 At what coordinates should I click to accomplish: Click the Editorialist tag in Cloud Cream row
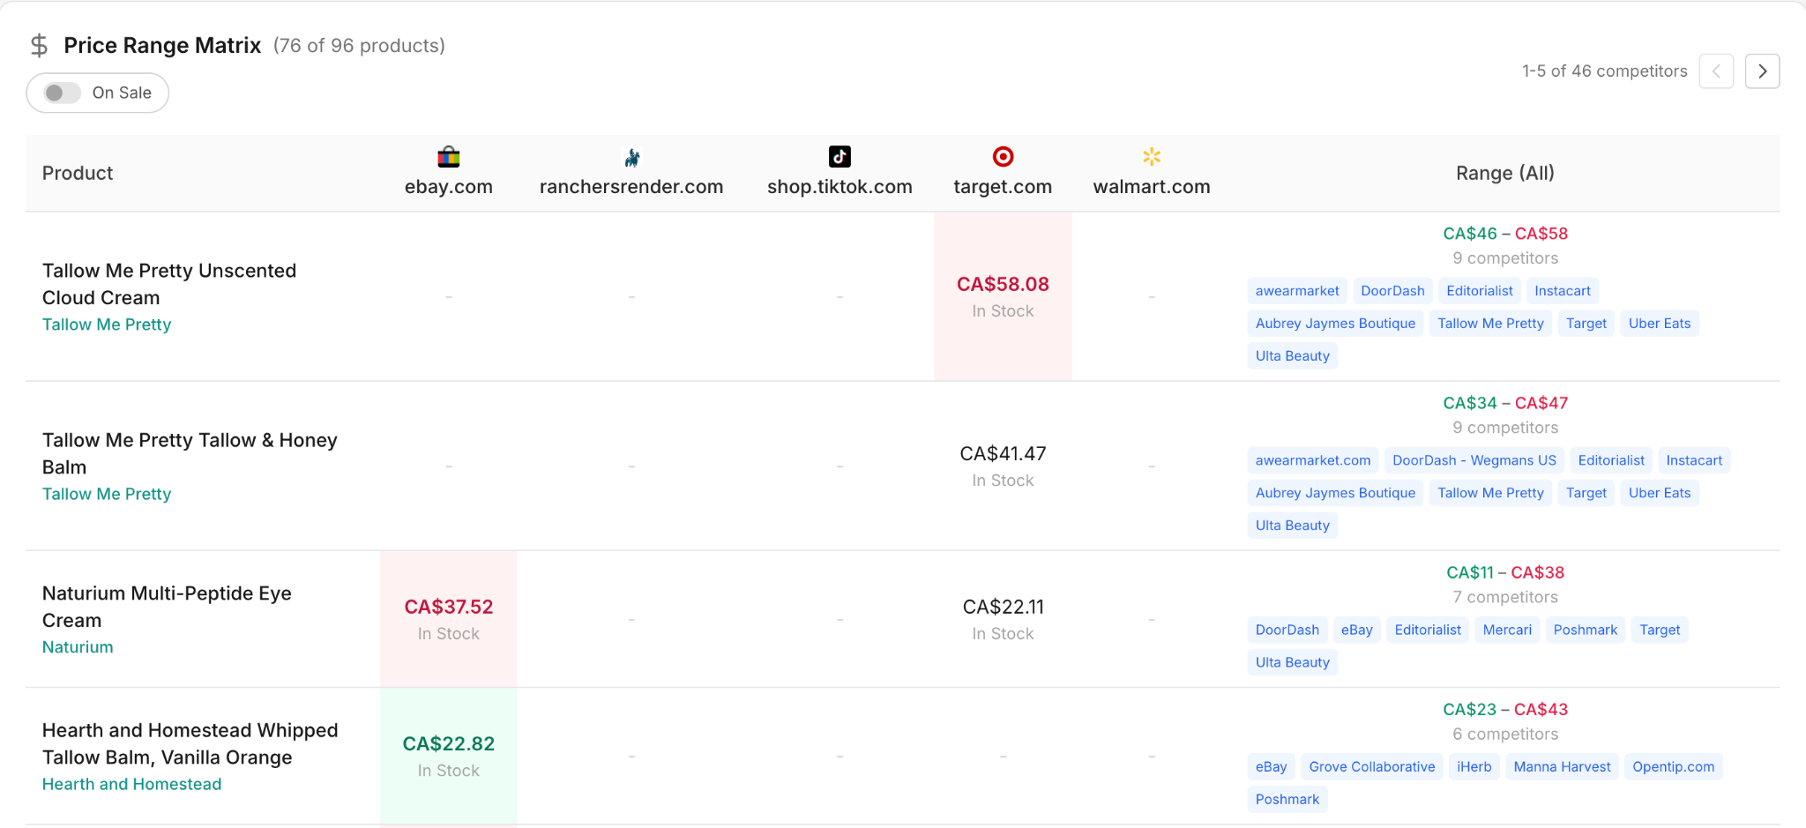pos(1480,291)
